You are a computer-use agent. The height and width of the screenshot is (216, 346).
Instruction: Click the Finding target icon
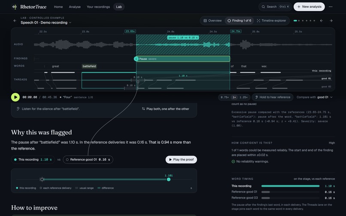(229, 21)
